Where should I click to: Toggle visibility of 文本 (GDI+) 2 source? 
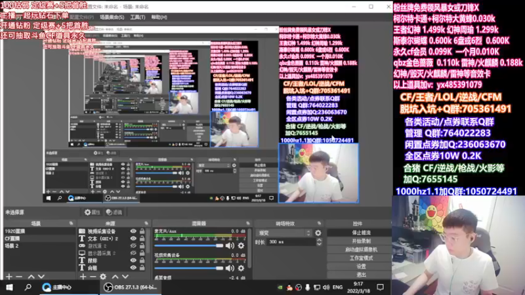tap(133, 239)
